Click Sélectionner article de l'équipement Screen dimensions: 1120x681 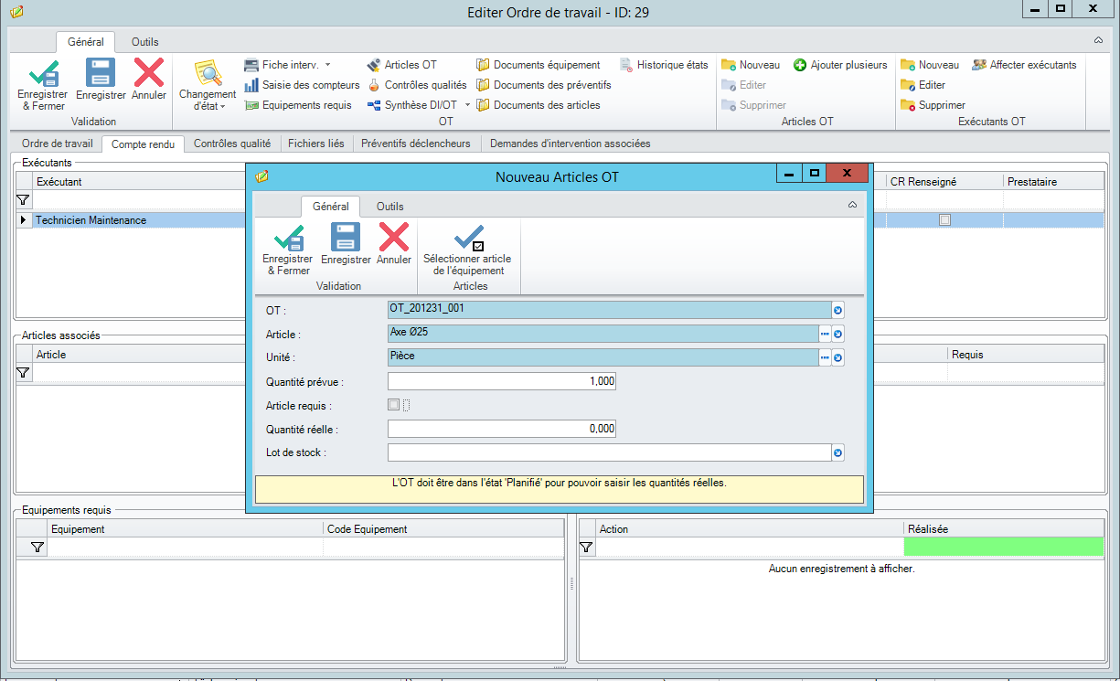(x=468, y=250)
